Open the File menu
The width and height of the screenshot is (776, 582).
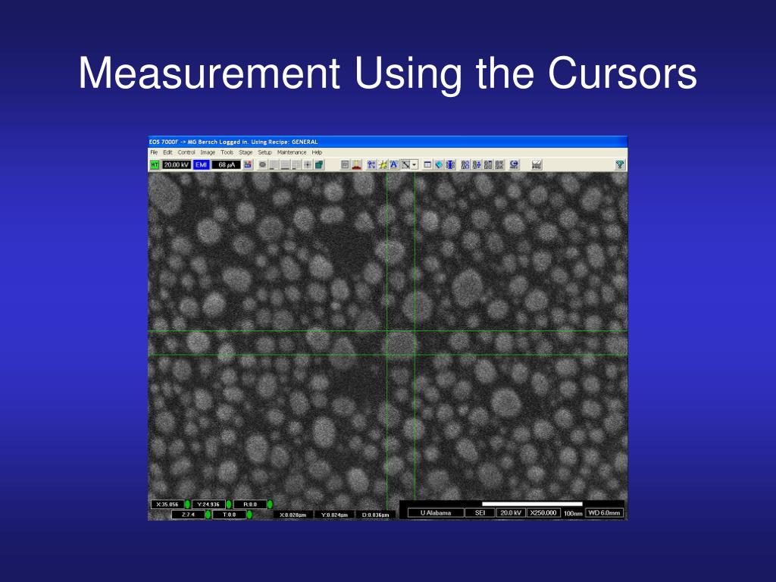coord(154,152)
